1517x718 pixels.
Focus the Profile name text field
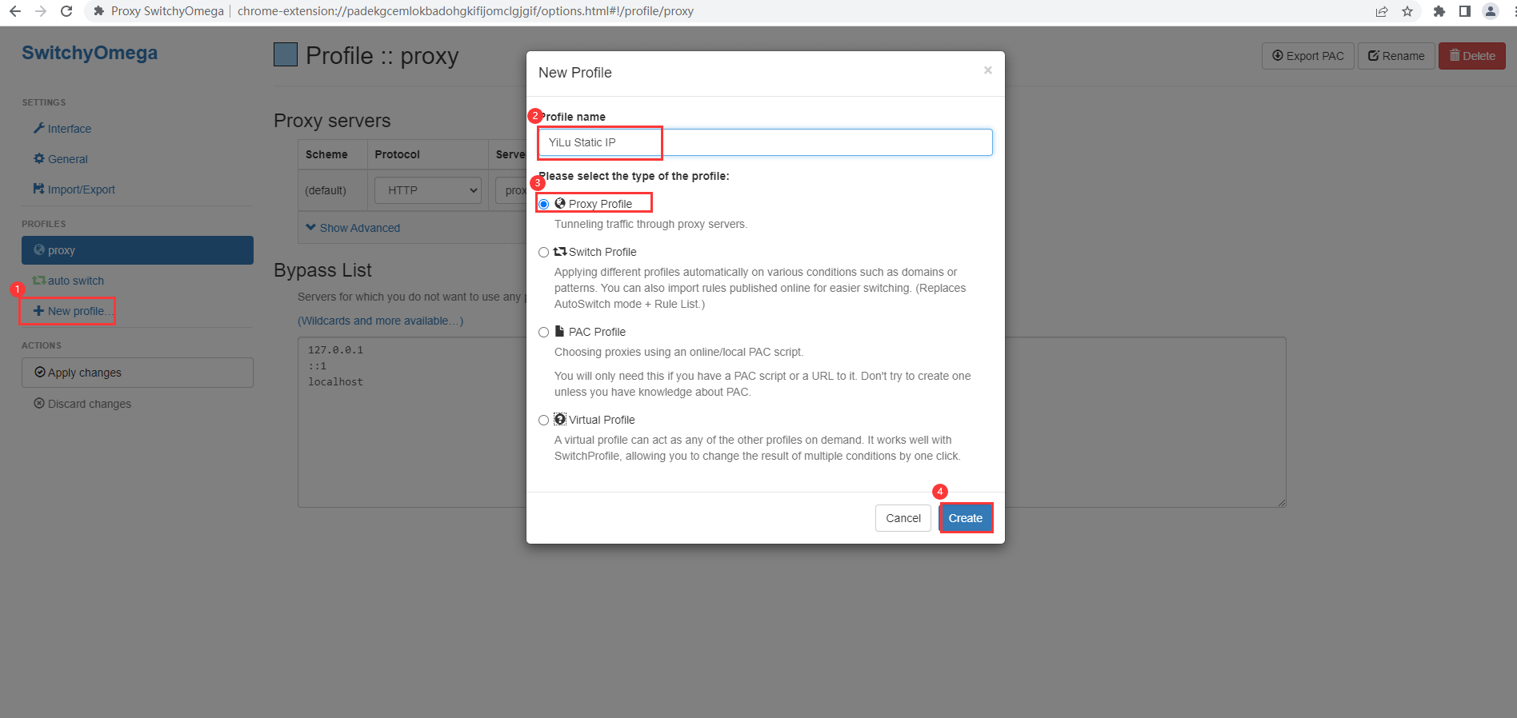point(766,142)
